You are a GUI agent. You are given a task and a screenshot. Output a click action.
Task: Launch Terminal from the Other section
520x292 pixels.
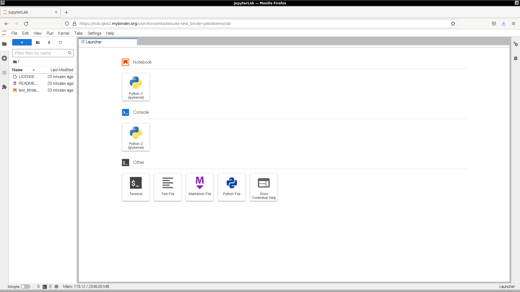(x=136, y=187)
